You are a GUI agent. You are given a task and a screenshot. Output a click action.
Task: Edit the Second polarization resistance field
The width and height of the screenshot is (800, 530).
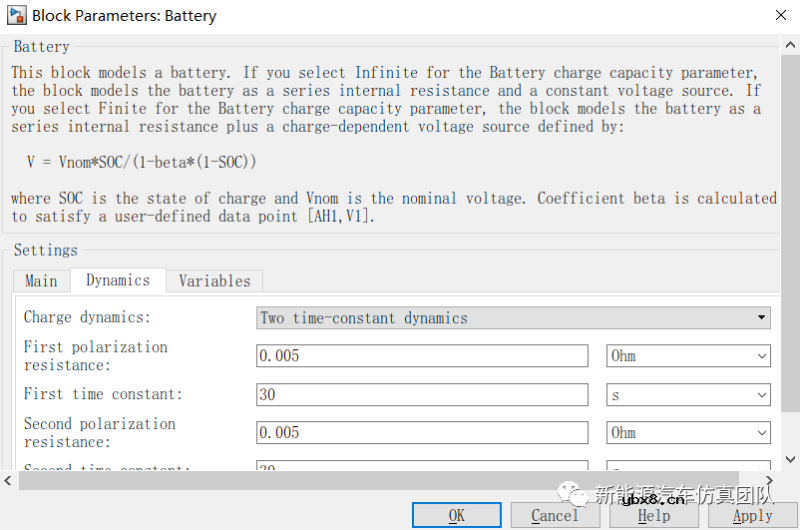coord(422,432)
